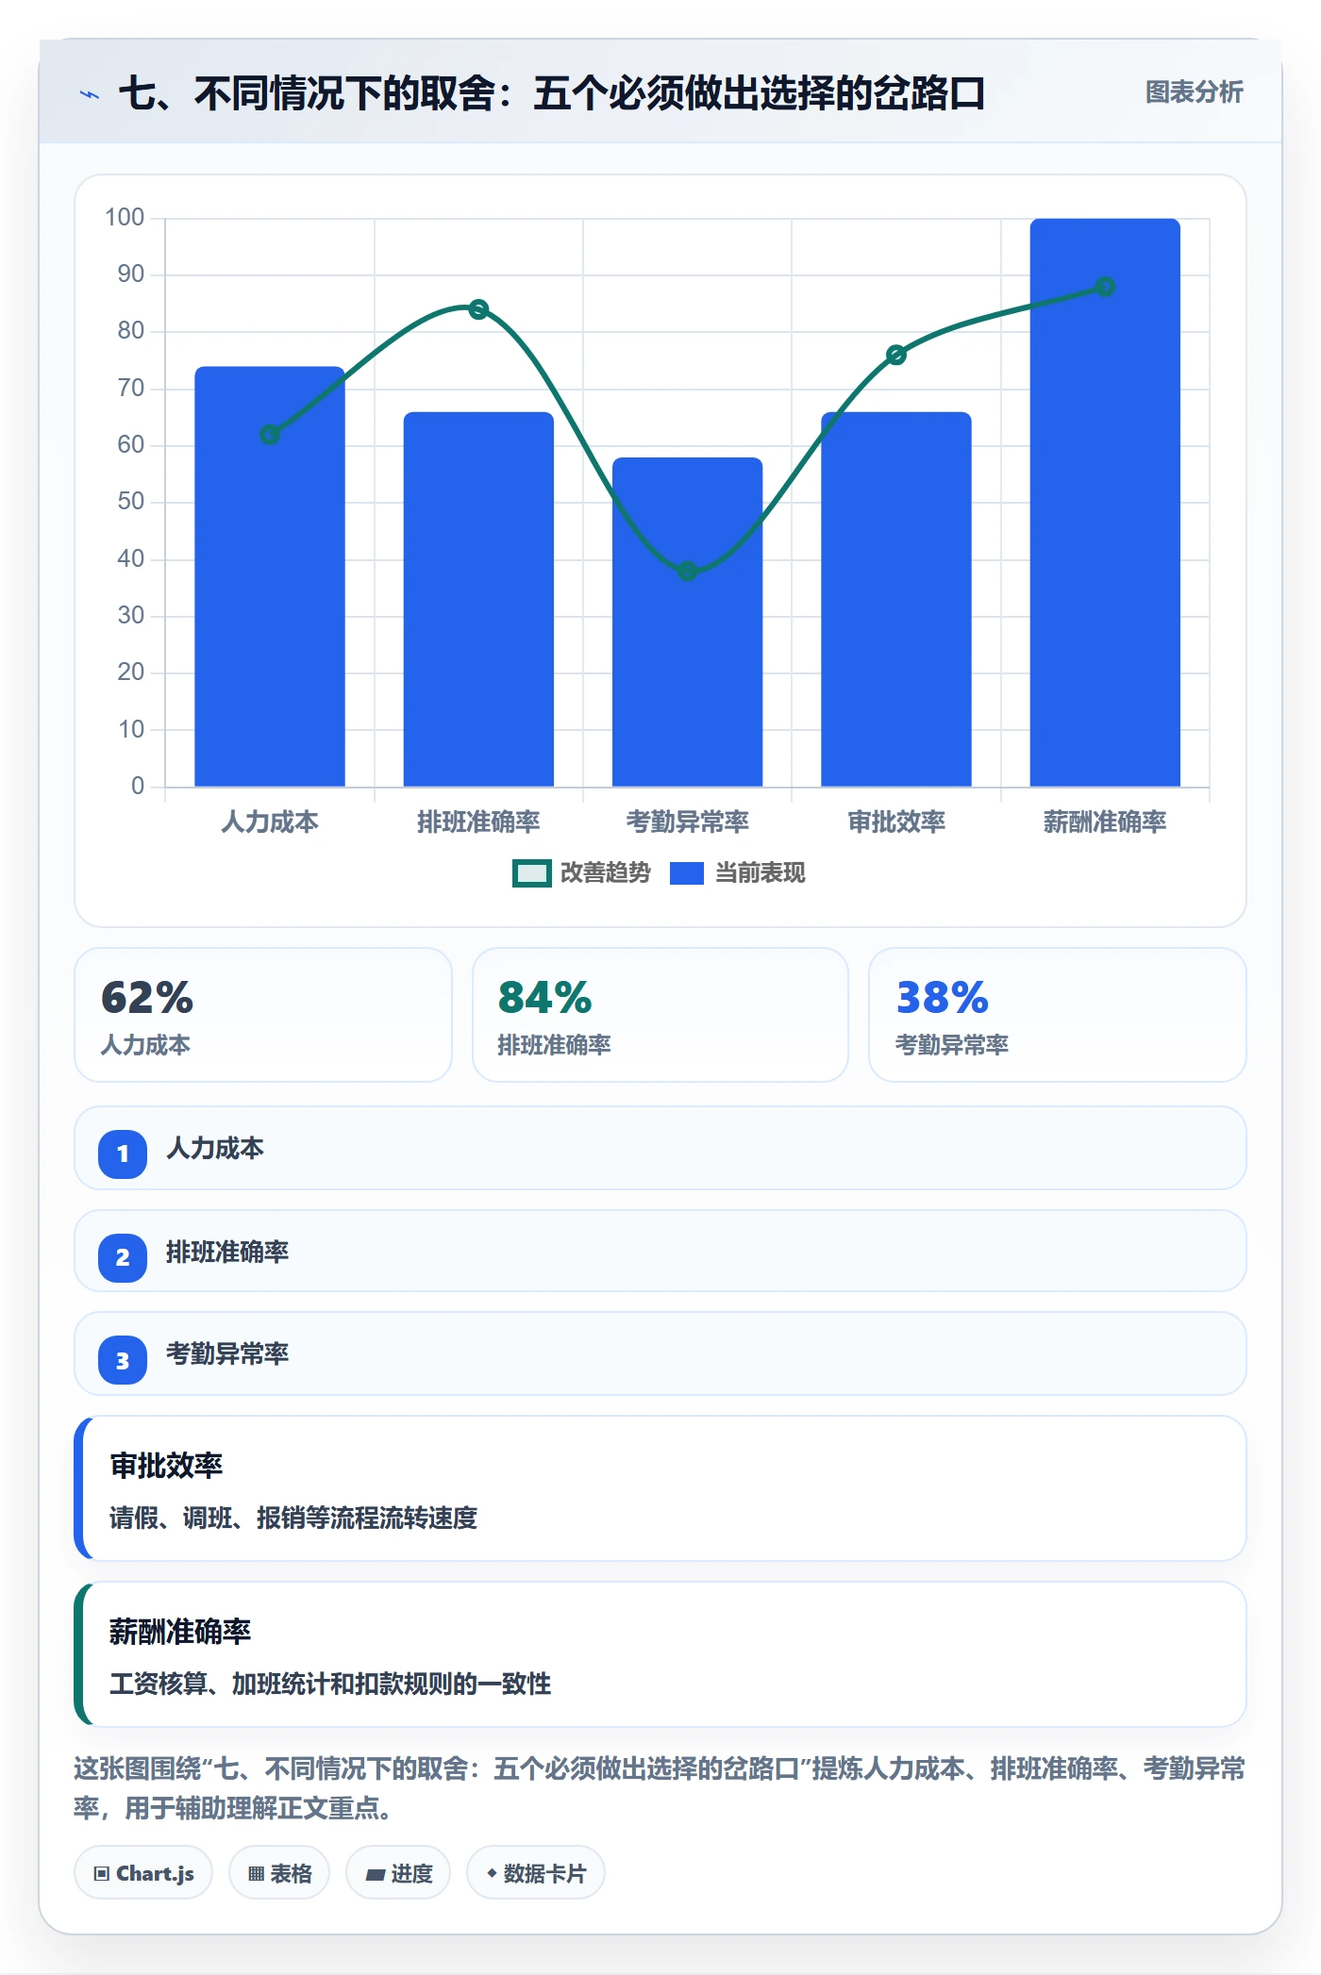This screenshot has height=1975, width=1321.
Task: Click the 审批效率 card heading
Action: point(166,1466)
